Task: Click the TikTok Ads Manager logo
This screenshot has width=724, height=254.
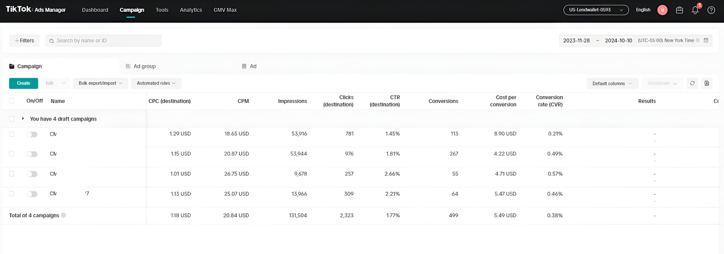Action: tap(36, 10)
